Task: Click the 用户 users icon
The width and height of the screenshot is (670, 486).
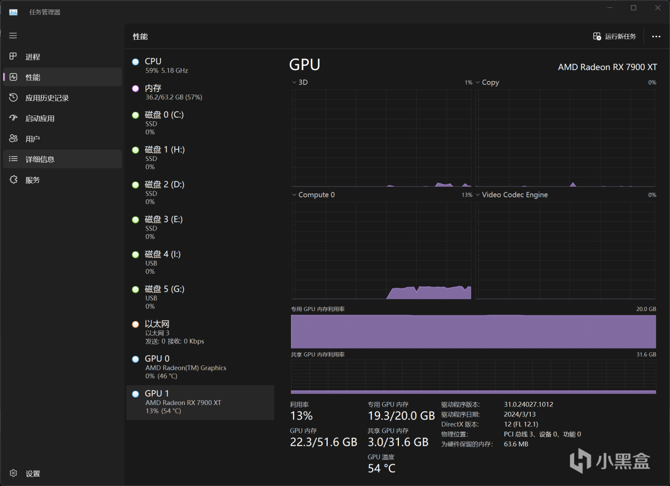Action: 14,138
